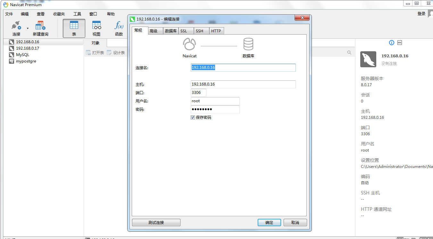Click the Navicat Premium app icon in title bar
The image size is (433, 239).
point(5,4)
